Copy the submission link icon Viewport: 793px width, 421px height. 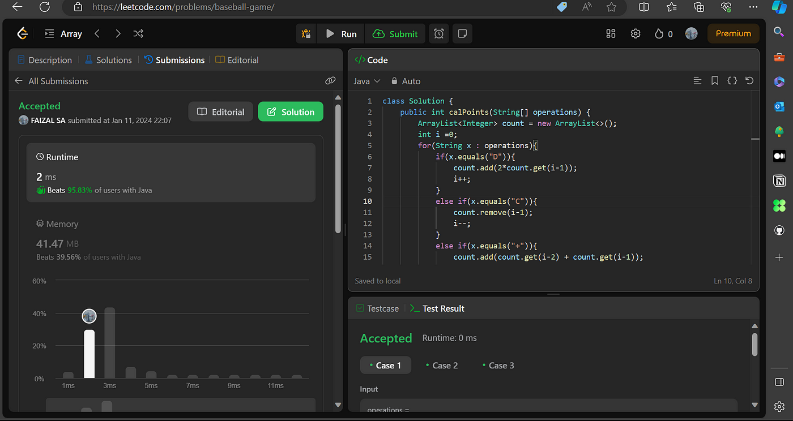coord(330,81)
